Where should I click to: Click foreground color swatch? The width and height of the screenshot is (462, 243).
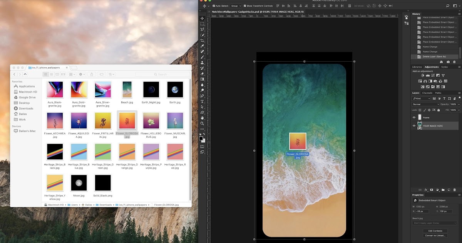[x=201, y=138]
